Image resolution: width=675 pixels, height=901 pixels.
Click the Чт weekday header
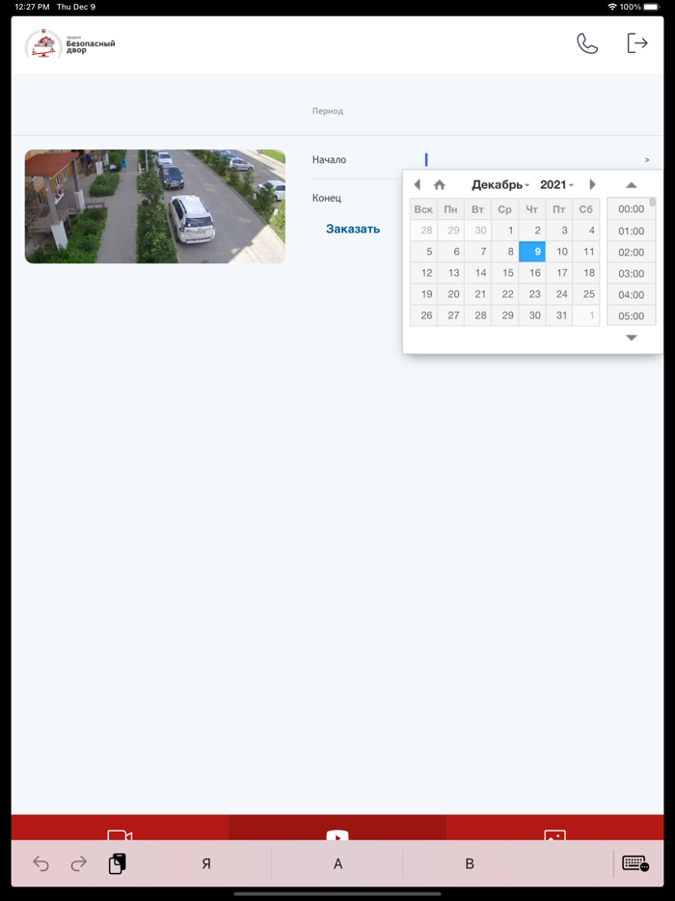(532, 209)
